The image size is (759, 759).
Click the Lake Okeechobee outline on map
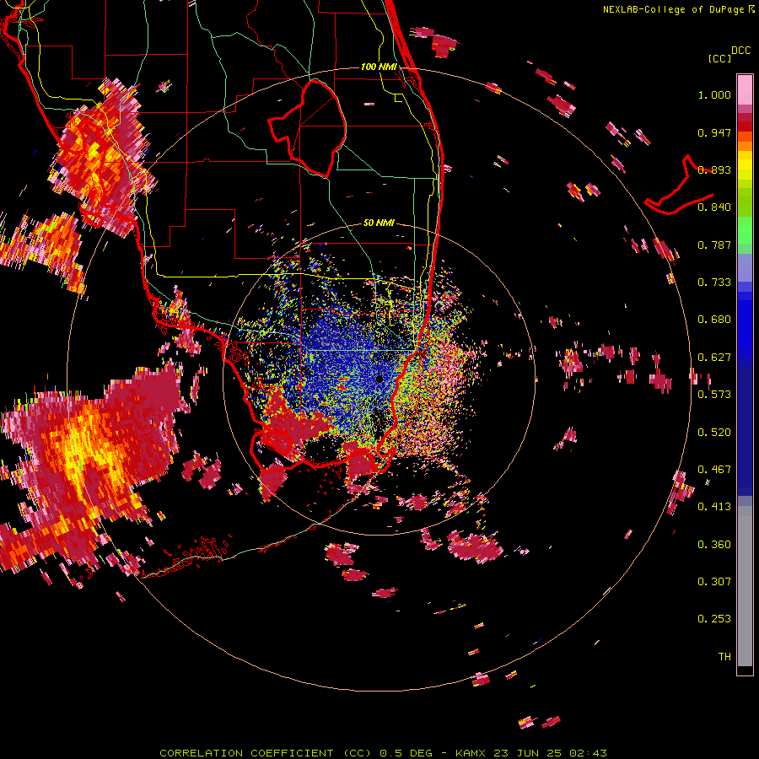tap(307, 128)
